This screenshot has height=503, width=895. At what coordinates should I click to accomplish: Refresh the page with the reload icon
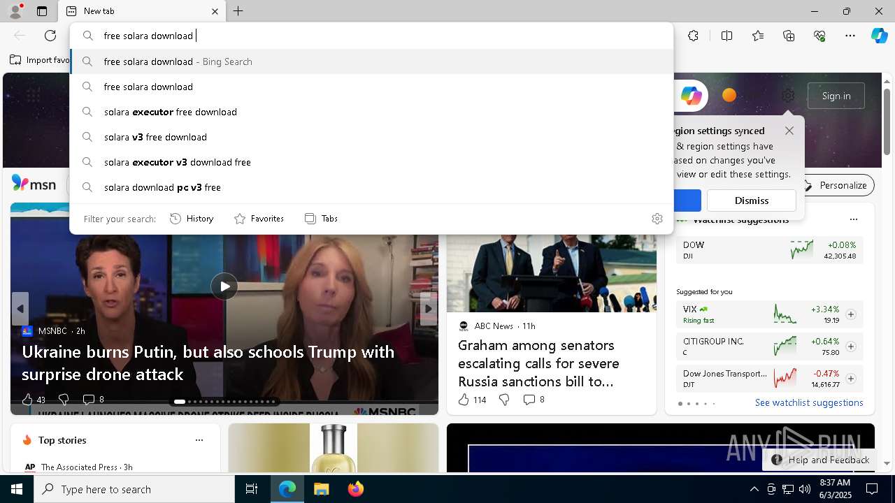point(50,36)
